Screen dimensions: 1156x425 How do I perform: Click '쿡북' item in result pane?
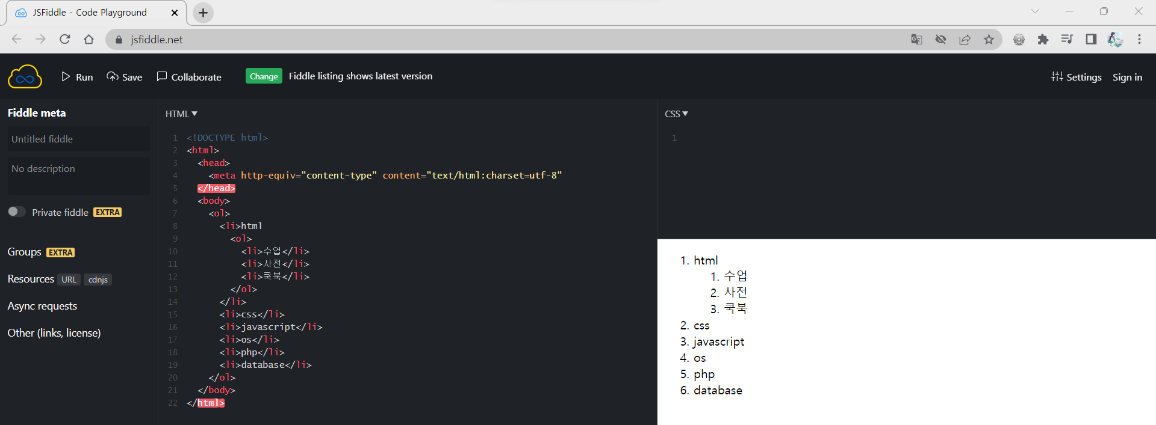(735, 308)
